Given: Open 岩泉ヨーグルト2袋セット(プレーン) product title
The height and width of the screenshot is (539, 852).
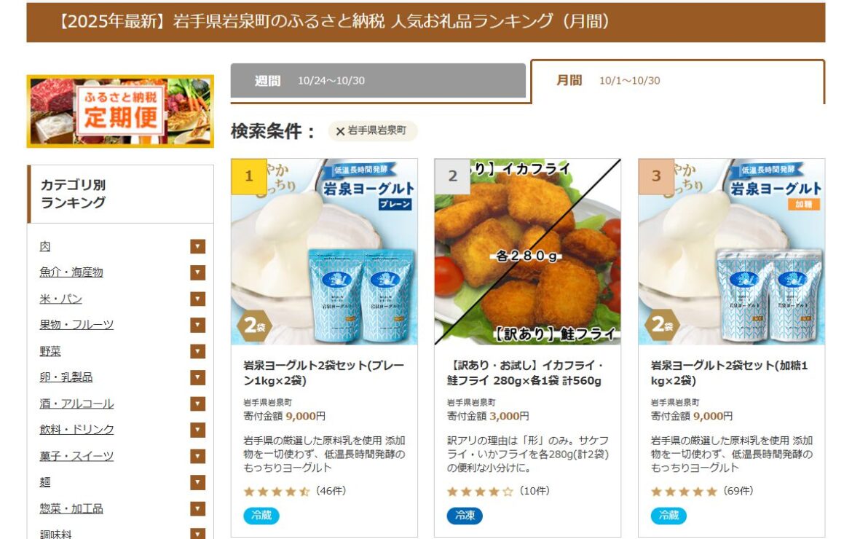Looking at the screenshot, I should pos(323,373).
